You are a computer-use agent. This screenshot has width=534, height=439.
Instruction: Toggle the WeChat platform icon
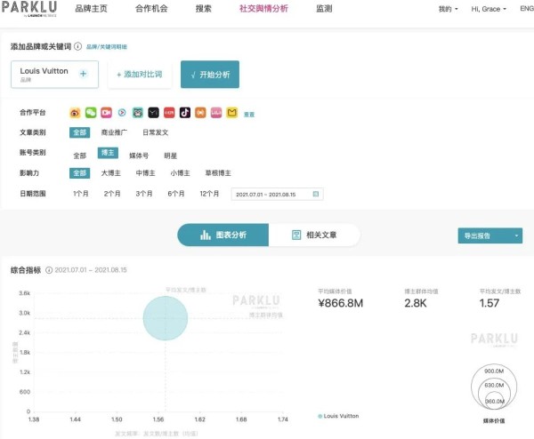point(91,113)
